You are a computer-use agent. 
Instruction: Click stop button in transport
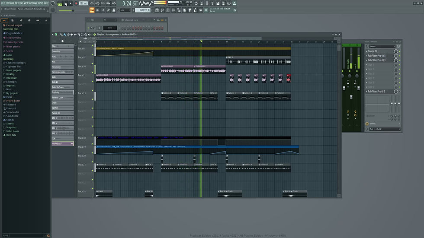pyautogui.click(x=70, y=3)
